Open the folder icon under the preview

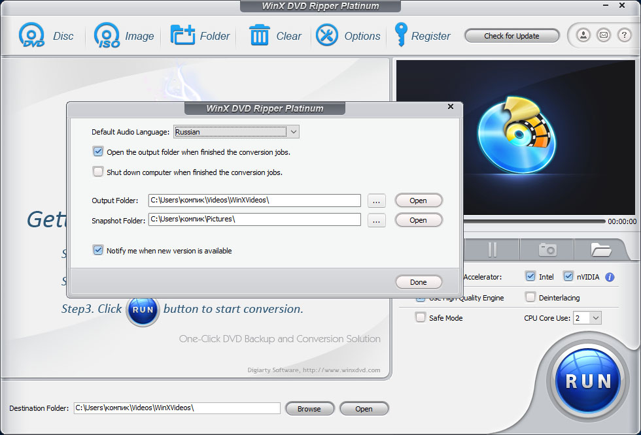[x=600, y=250]
